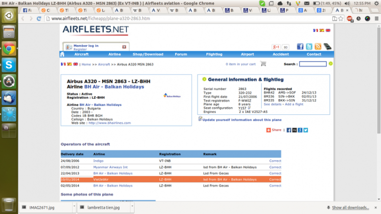381x214 pixels.
Task: Click the Adblock extension icon
Action: [350, 19]
